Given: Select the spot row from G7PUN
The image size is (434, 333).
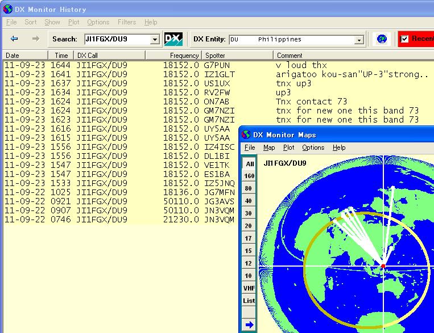Looking at the screenshot, I should pyautogui.click(x=218, y=65).
